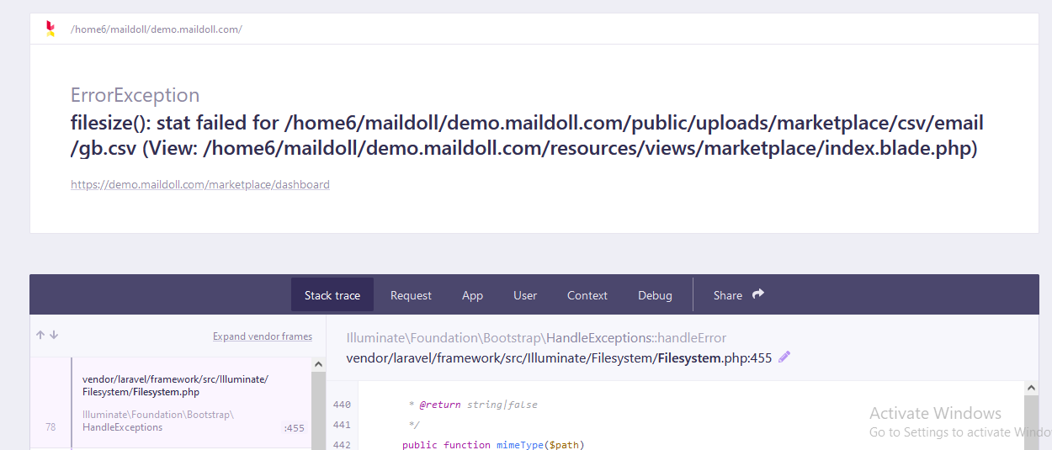Image resolution: width=1052 pixels, height=450 pixels.
Task: Expand vendor frames link
Action: (x=263, y=336)
